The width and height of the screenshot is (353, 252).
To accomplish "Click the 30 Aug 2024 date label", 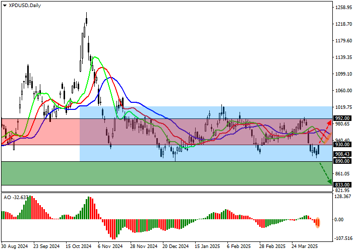I will [x=14, y=247].
